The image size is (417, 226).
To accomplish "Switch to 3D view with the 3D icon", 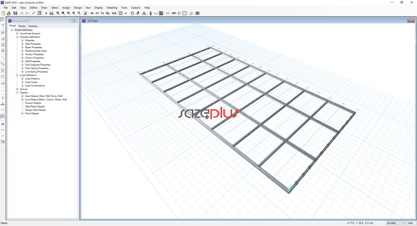I will tap(92, 13).
